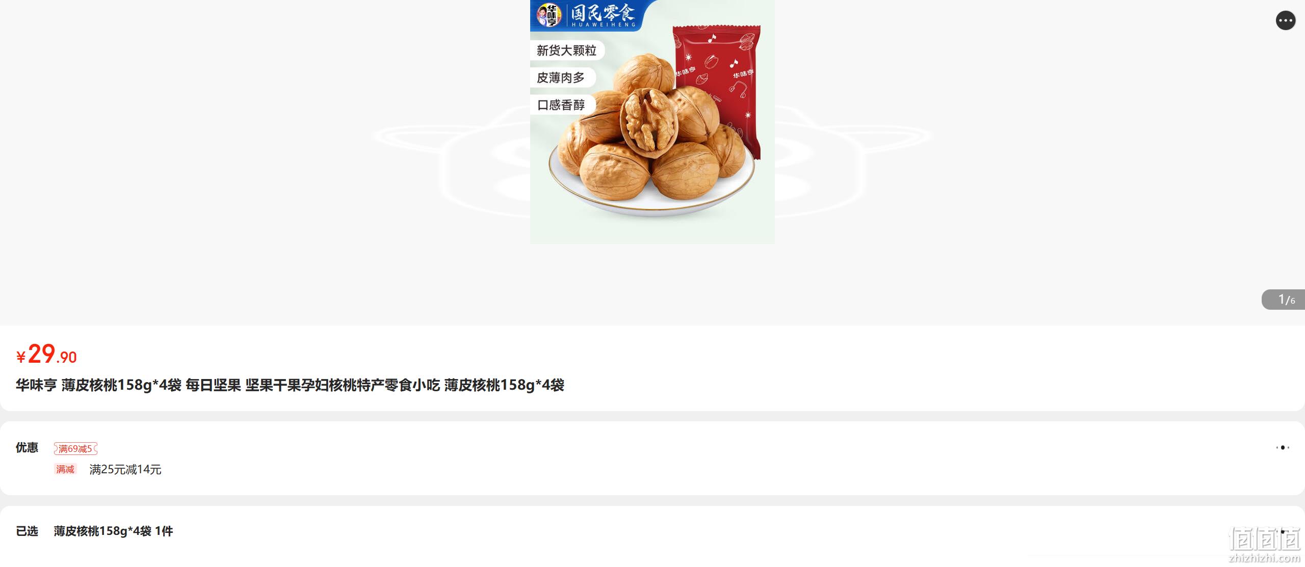Select the 薄皮核桃158g*4袋 1件 selection text
The width and height of the screenshot is (1305, 567).
point(113,531)
